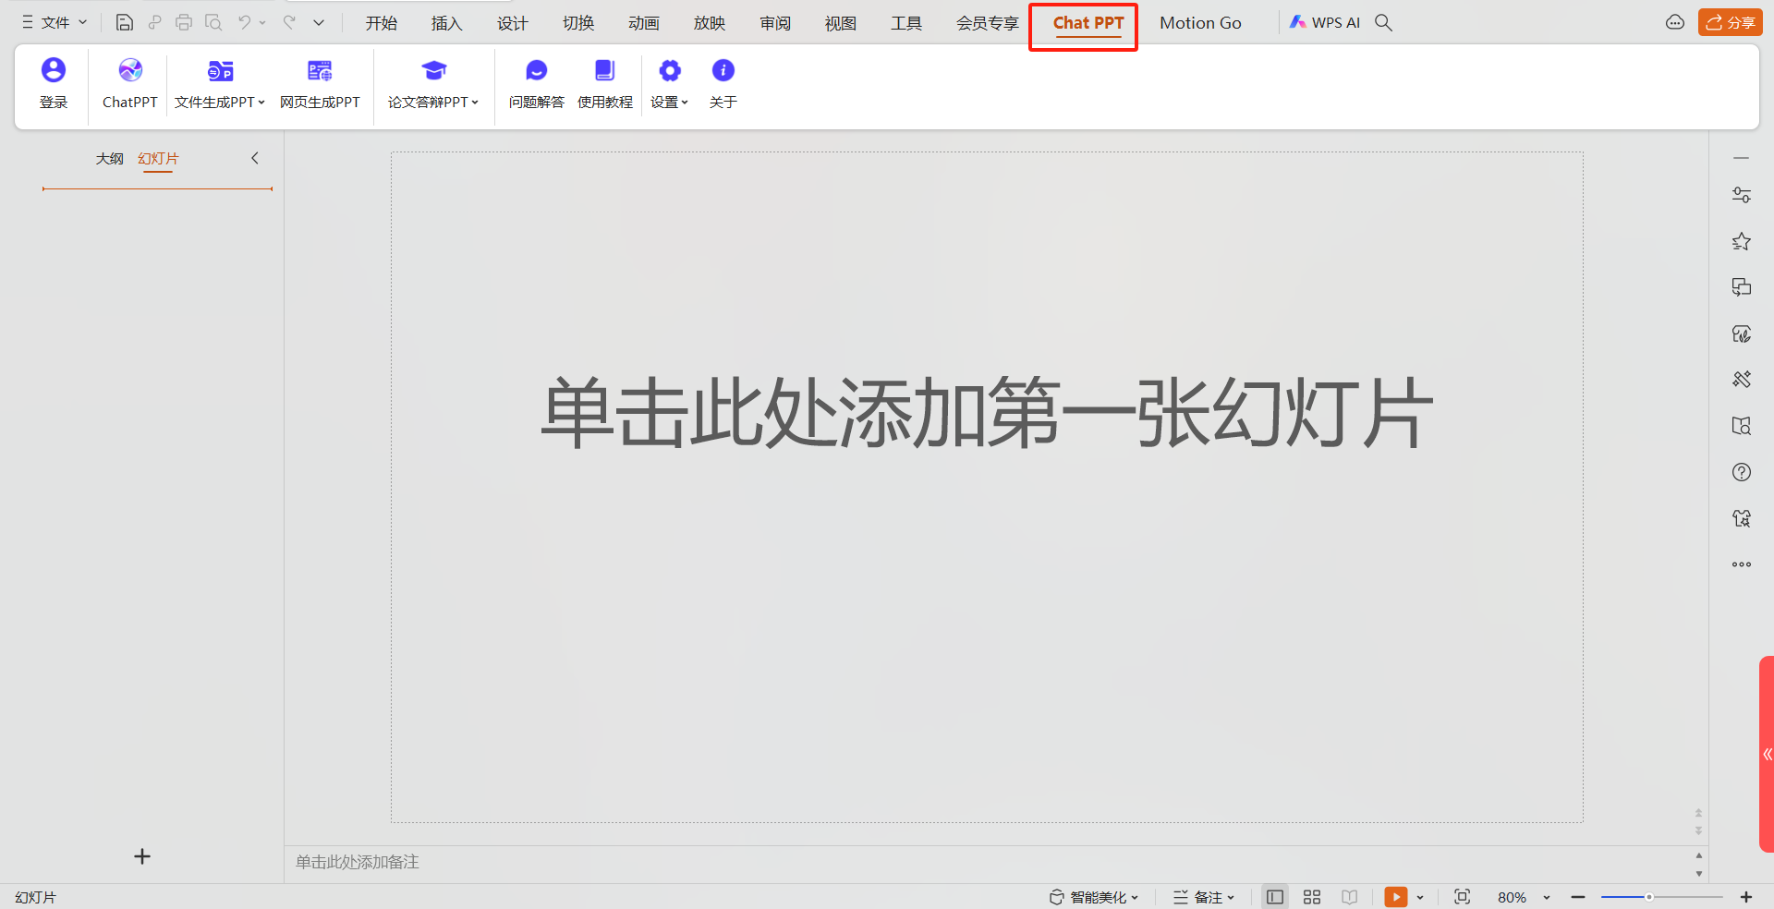Viewport: 1774px width, 909px height.
Task: Open the 动画 tab
Action: (644, 23)
